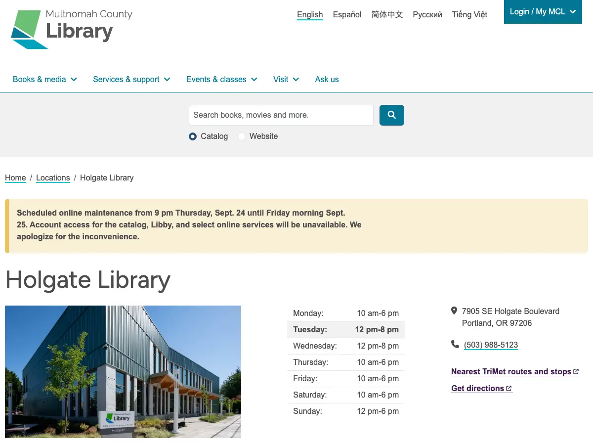Click external link icon after TriMet routes
The image size is (593, 445).
pos(576,372)
